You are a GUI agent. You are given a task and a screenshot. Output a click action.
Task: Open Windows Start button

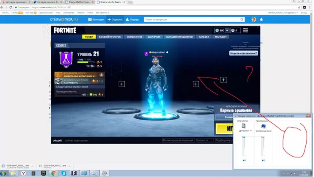[3, 173]
